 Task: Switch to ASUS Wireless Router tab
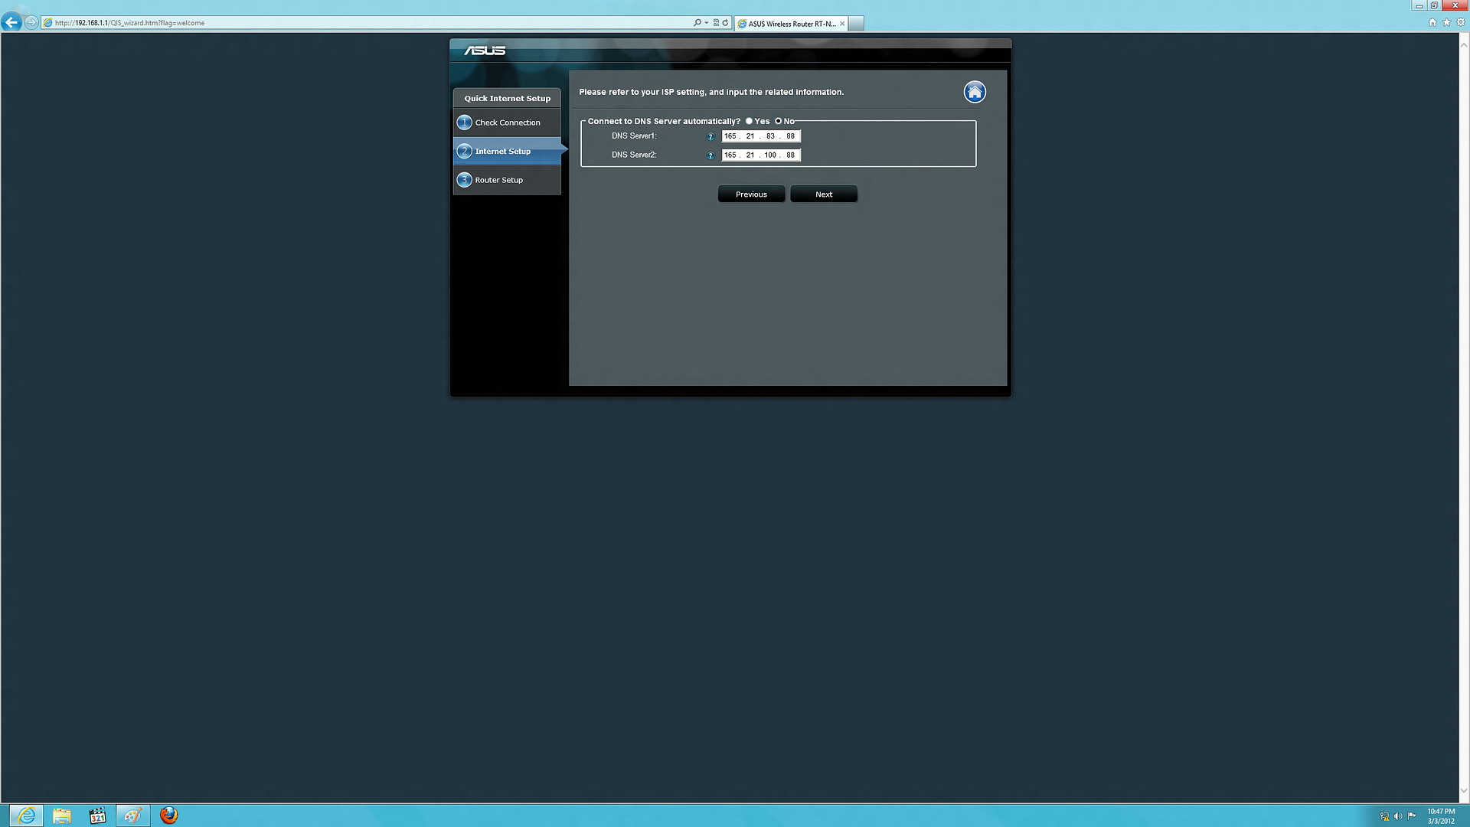click(x=790, y=24)
